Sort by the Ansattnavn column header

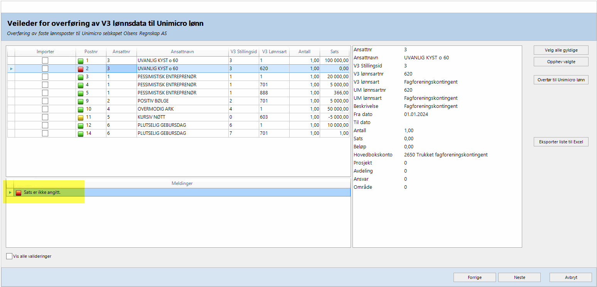tap(182, 52)
